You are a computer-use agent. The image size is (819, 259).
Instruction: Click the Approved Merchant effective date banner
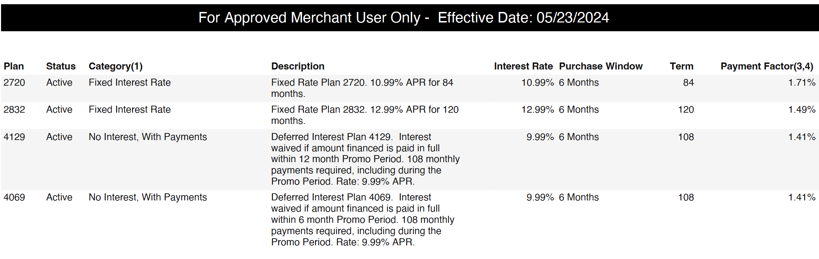pos(404,18)
